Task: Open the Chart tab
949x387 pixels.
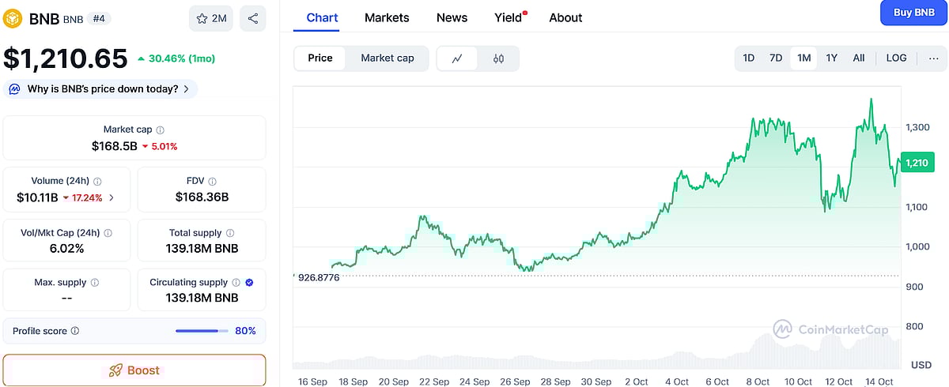Action: coord(323,17)
